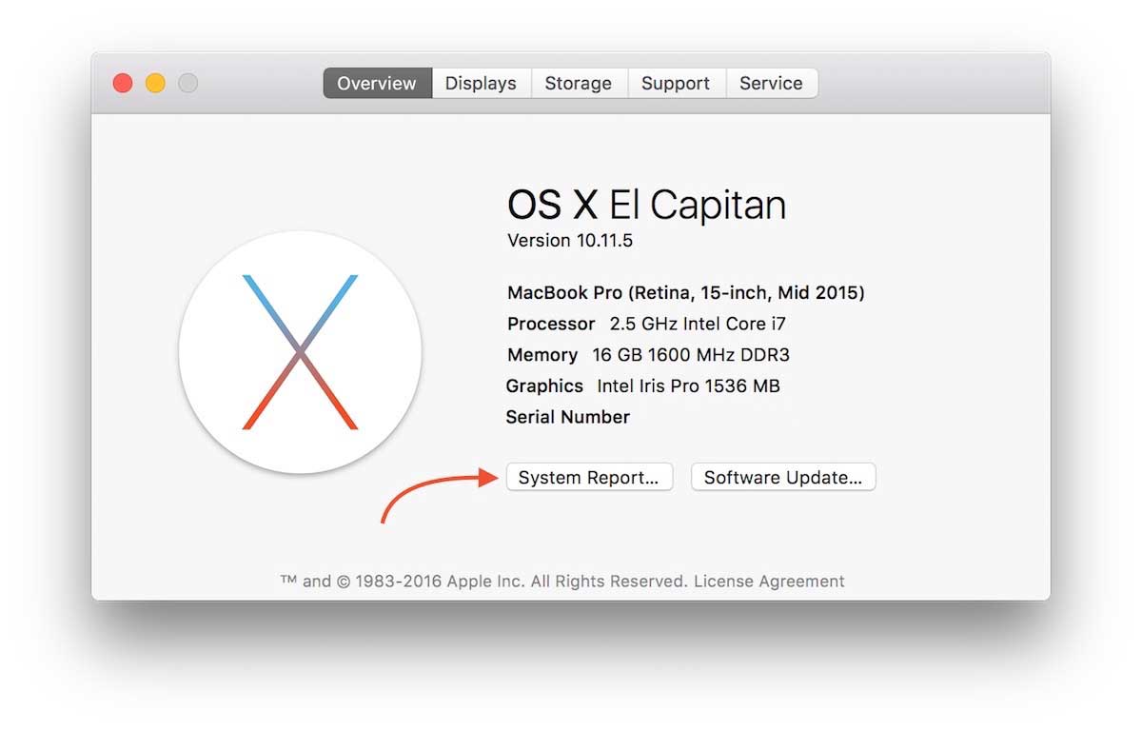Click the Version 10.11.5 text
1142x731 pixels.
pos(570,241)
